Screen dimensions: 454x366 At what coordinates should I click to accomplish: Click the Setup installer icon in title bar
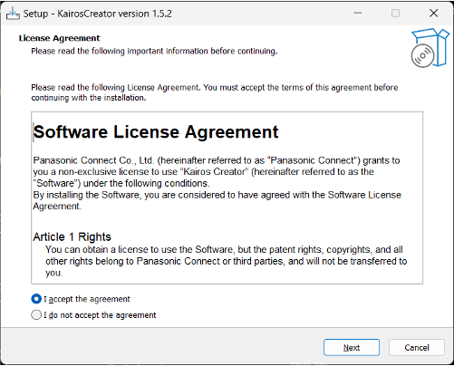[x=13, y=14]
